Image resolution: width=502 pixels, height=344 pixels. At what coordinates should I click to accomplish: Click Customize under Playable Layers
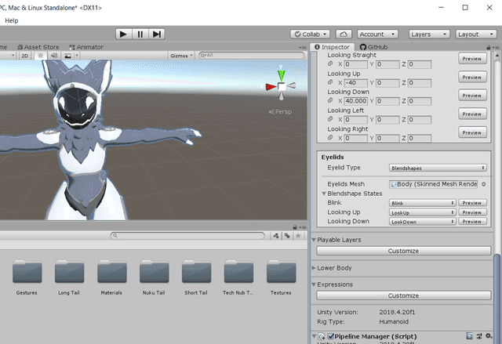[x=403, y=251]
